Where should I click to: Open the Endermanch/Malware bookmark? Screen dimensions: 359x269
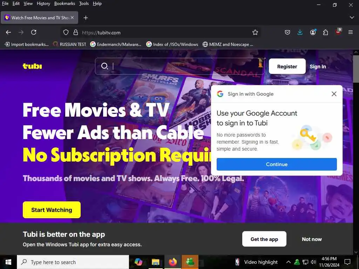point(116,44)
